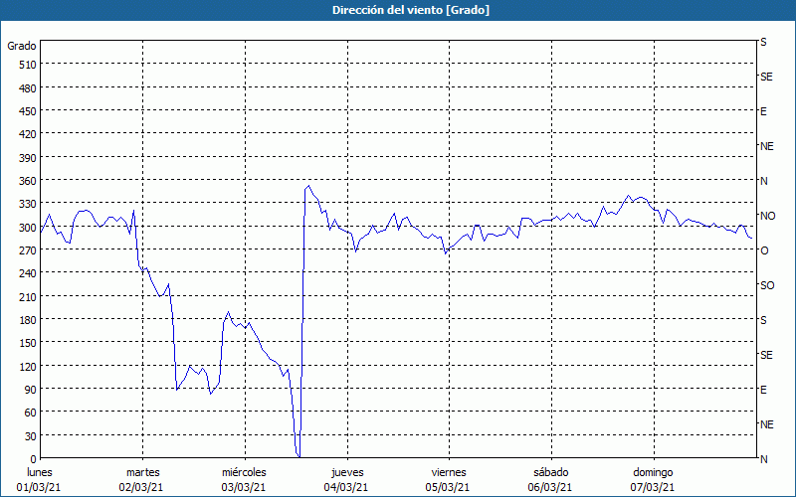
Task: Click the date 07/03/21
Action: click(653, 488)
